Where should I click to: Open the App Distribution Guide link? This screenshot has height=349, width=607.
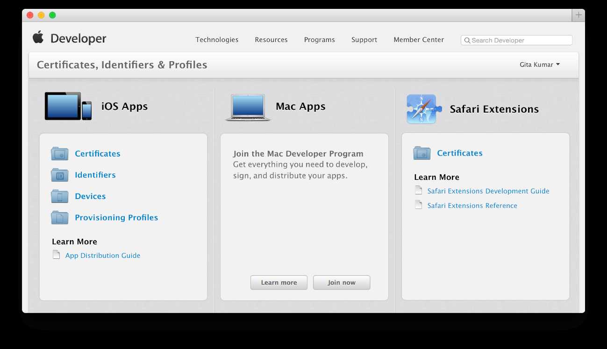pyautogui.click(x=103, y=256)
